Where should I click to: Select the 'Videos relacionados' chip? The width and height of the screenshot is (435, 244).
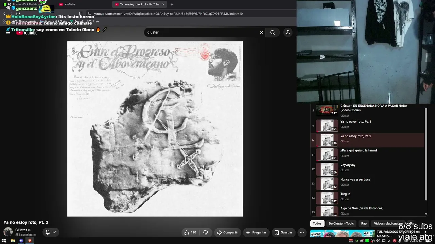pyautogui.click(x=388, y=223)
